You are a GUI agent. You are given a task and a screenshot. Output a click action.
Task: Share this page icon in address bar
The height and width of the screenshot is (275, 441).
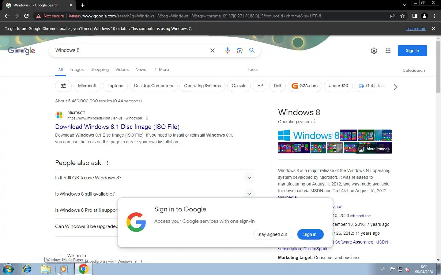[x=393, y=16]
